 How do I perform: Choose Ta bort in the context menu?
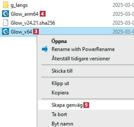(x=59, y=114)
